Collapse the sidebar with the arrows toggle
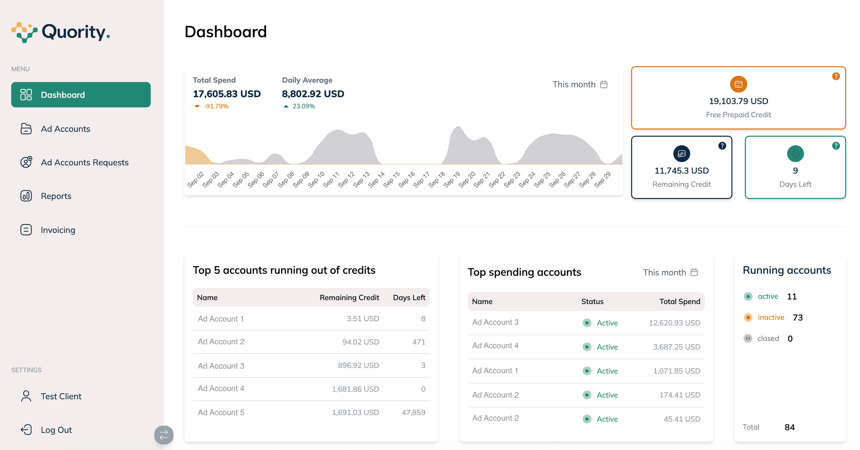The width and height of the screenshot is (860, 450). pyautogui.click(x=164, y=435)
